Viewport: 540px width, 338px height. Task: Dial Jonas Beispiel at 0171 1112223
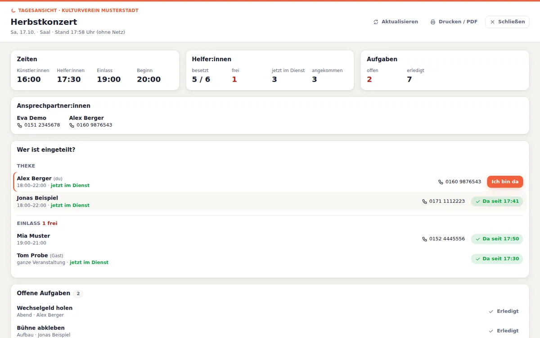443,201
